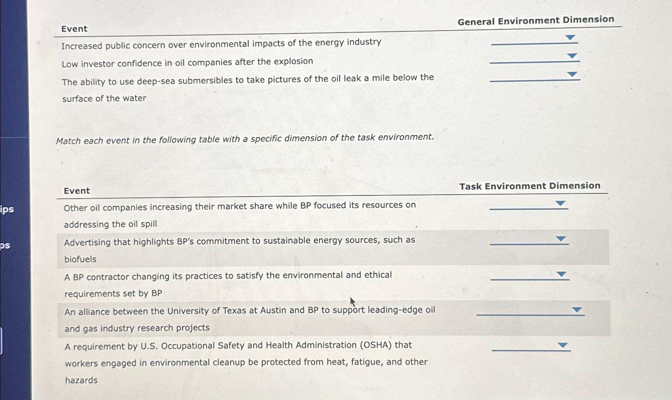This screenshot has height=400, width=672.
Task: Click the 'General Environment Dimension' column header
Action: (x=536, y=20)
